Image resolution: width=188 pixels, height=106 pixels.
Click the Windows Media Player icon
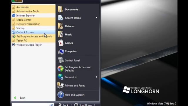tap(14, 45)
